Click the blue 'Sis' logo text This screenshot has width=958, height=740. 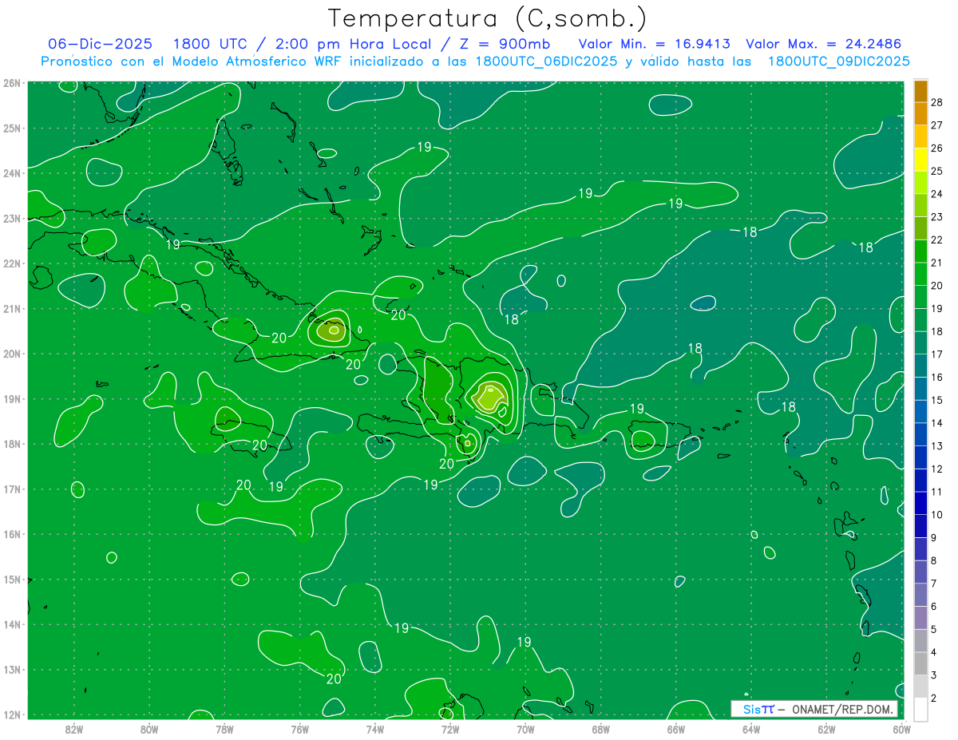point(751,709)
